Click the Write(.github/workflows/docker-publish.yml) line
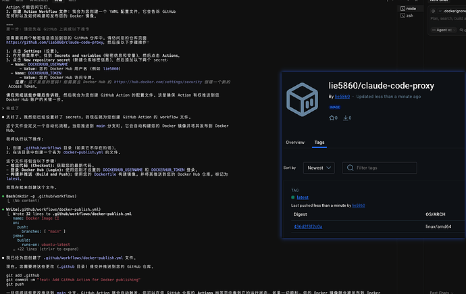The image size is (466, 294). click(x=53, y=210)
